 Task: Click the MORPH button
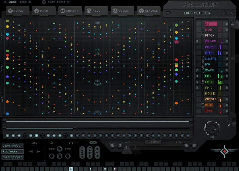pos(153,142)
